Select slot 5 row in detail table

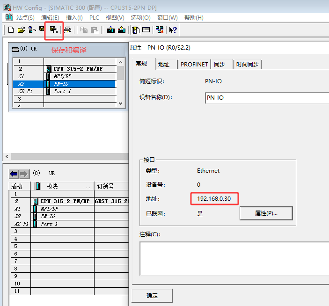[x=69, y=246]
